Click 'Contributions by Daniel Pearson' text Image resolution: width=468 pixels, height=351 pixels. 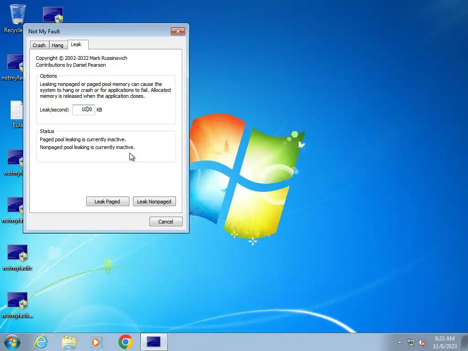point(71,65)
